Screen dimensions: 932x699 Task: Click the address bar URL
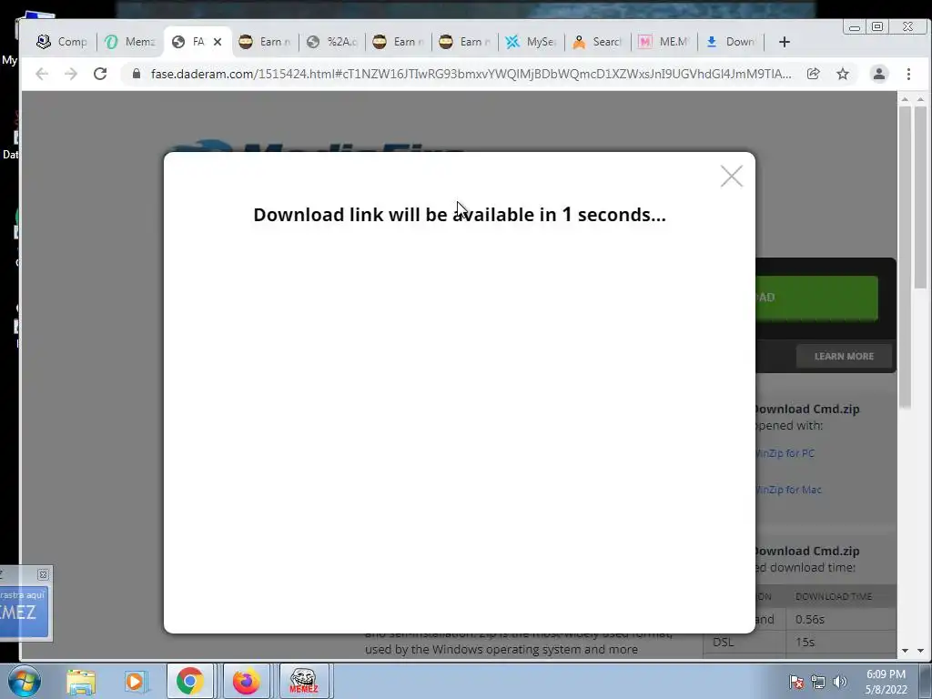click(471, 74)
